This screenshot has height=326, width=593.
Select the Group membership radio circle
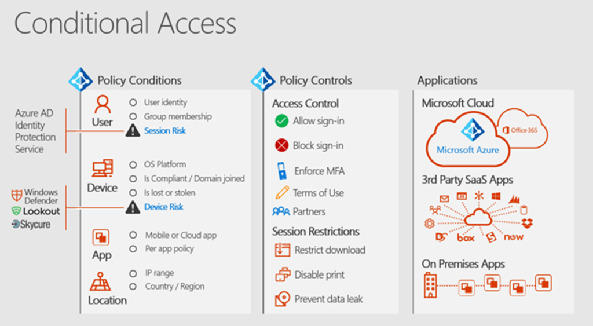coord(133,116)
